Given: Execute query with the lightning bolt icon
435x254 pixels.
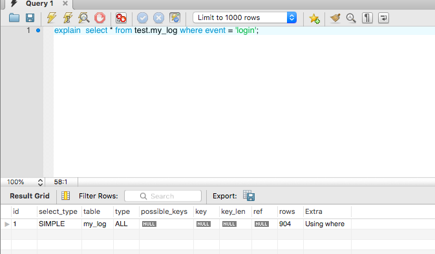Looking at the screenshot, I should pos(51,17).
